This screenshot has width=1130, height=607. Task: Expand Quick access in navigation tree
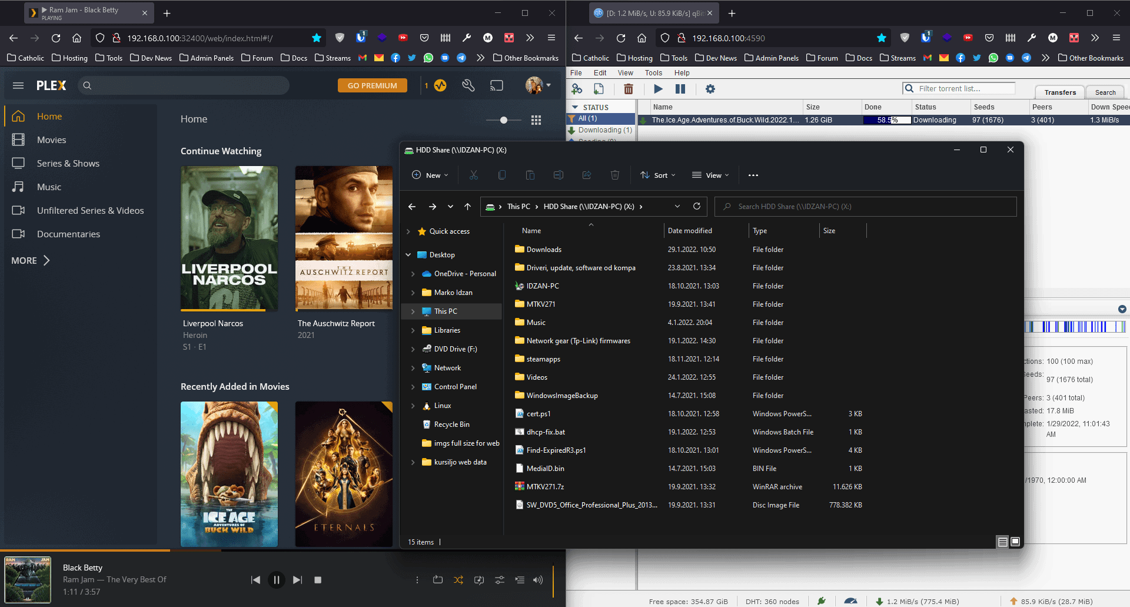[408, 231]
